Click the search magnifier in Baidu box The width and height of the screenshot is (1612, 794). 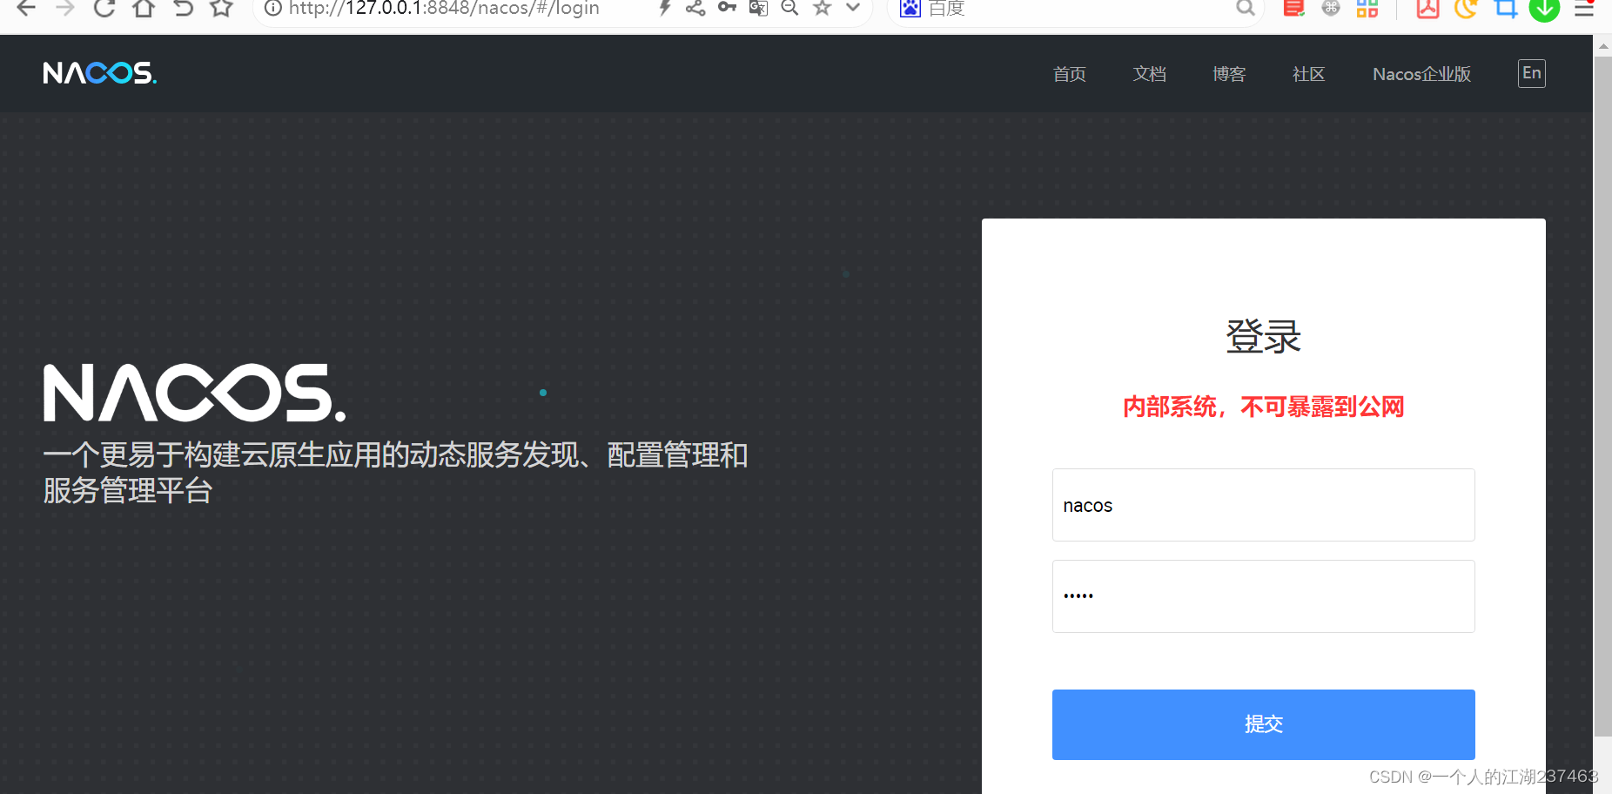1246,8
